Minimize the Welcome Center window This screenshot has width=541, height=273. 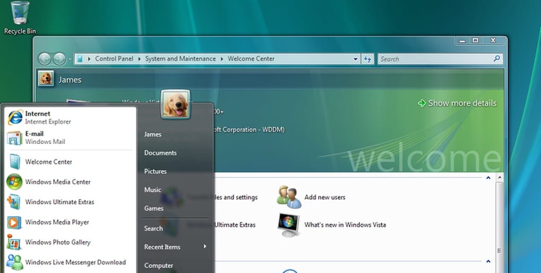462,41
